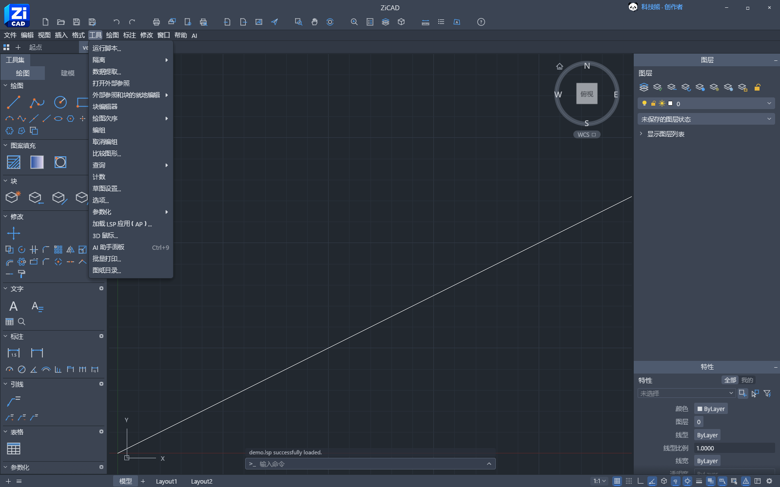This screenshot has width=780, height=487.
Task: Click the command input field
Action: pyautogui.click(x=370, y=464)
